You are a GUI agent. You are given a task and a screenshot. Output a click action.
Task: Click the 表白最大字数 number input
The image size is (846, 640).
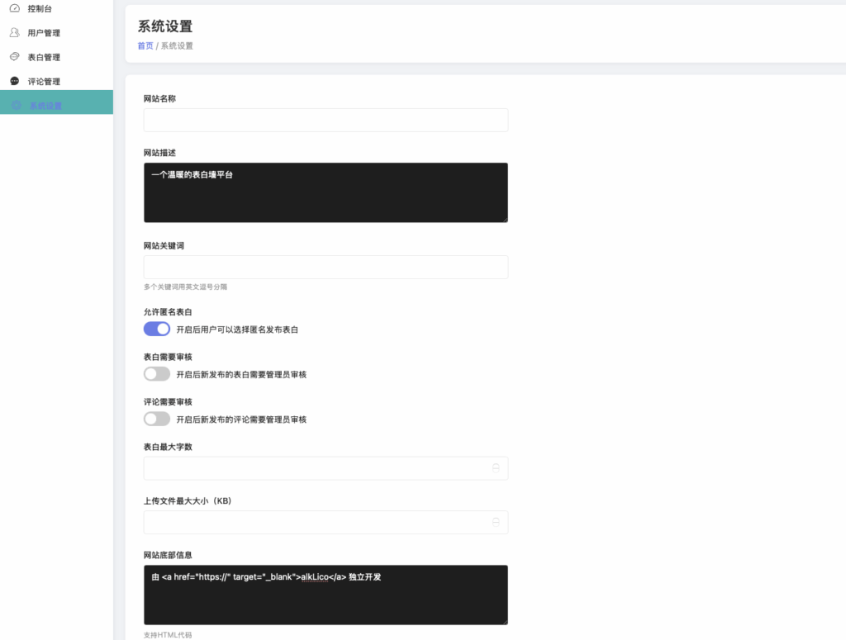coord(314,467)
